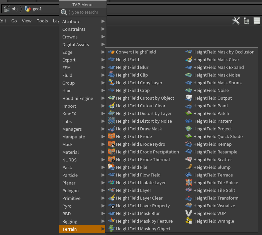Click the wrench and screwdriver tools icon

click(236, 21)
